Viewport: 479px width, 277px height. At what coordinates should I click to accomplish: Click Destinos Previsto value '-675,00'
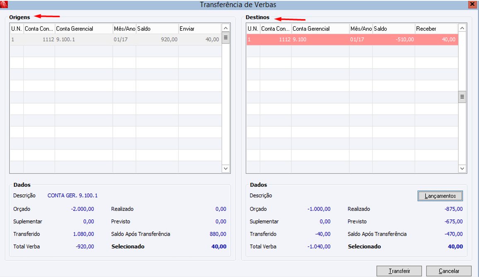click(454, 222)
